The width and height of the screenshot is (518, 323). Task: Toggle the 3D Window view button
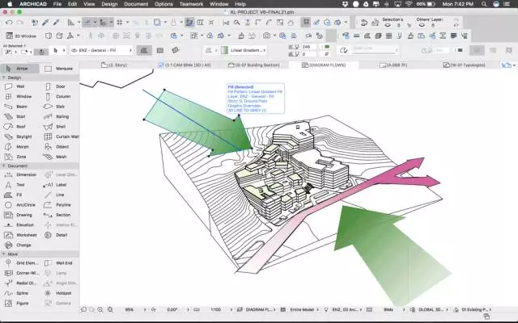click(x=19, y=36)
